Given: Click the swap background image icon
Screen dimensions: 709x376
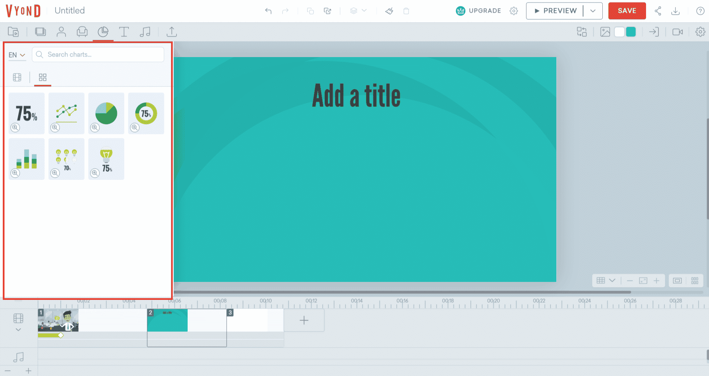Looking at the screenshot, I should pos(604,32).
